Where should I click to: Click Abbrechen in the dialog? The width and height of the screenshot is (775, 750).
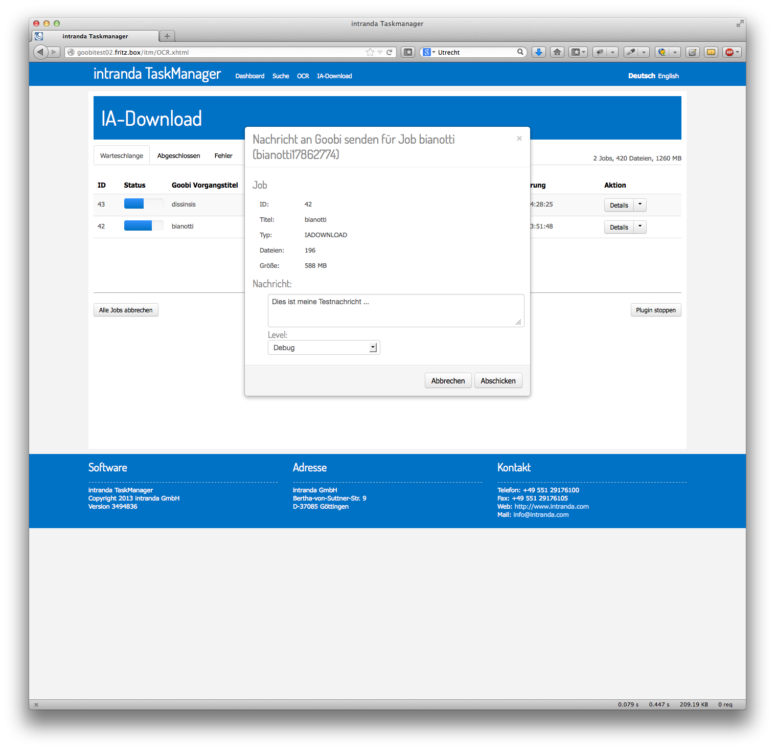click(x=448, y=381)
